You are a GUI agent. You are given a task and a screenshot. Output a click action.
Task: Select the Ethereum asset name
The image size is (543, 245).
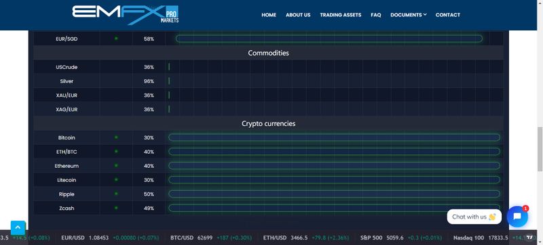(x=67, y=166)
